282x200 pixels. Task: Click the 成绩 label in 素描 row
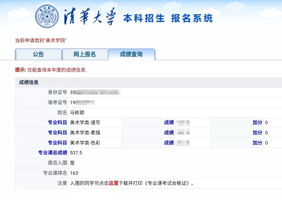[169, 133]
